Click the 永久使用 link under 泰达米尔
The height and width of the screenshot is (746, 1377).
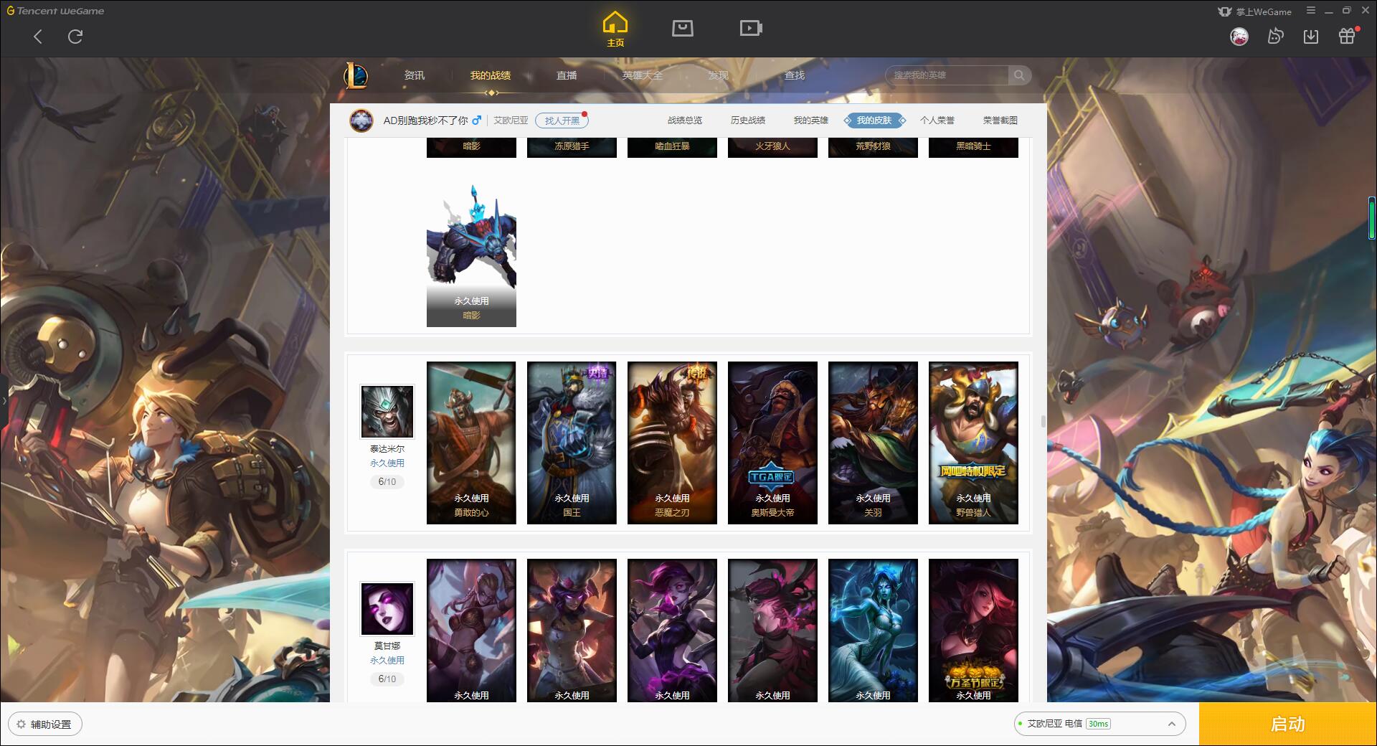pyautogui.click(x=387, y=463)
